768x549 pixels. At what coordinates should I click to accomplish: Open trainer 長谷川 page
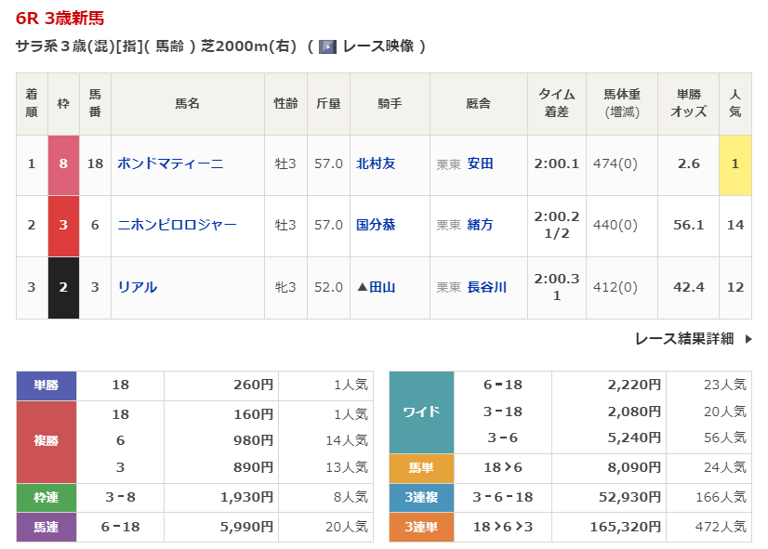pyautogui.click(x=486, y=287)
